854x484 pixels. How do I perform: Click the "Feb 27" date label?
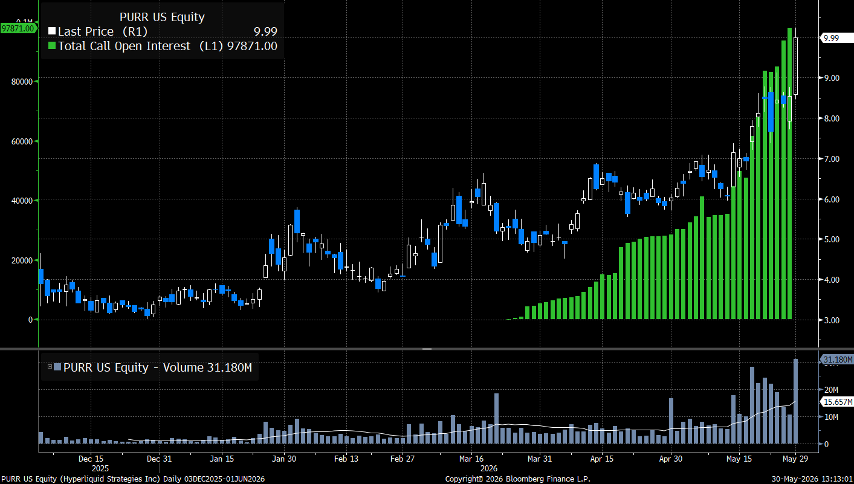[403, 459]
